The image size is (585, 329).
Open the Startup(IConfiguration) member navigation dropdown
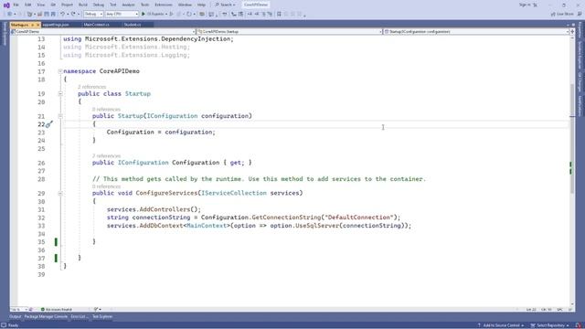[476, 32]
